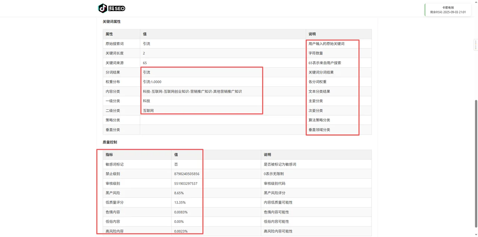Click the 垂直领域分类 description
Screen dimensions: 478x237
[x=319, y=130]
